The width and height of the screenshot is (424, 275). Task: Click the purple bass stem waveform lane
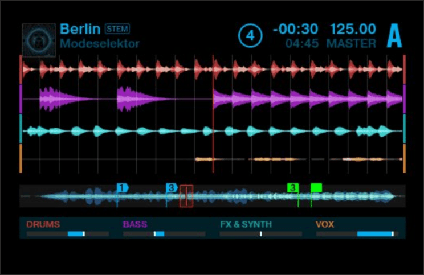[x=212, y=100]
